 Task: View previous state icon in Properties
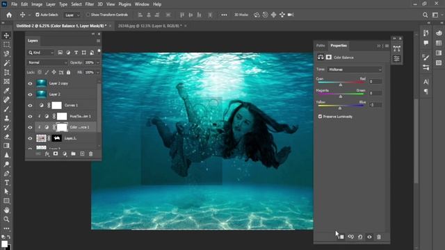(x=350, y=237)
